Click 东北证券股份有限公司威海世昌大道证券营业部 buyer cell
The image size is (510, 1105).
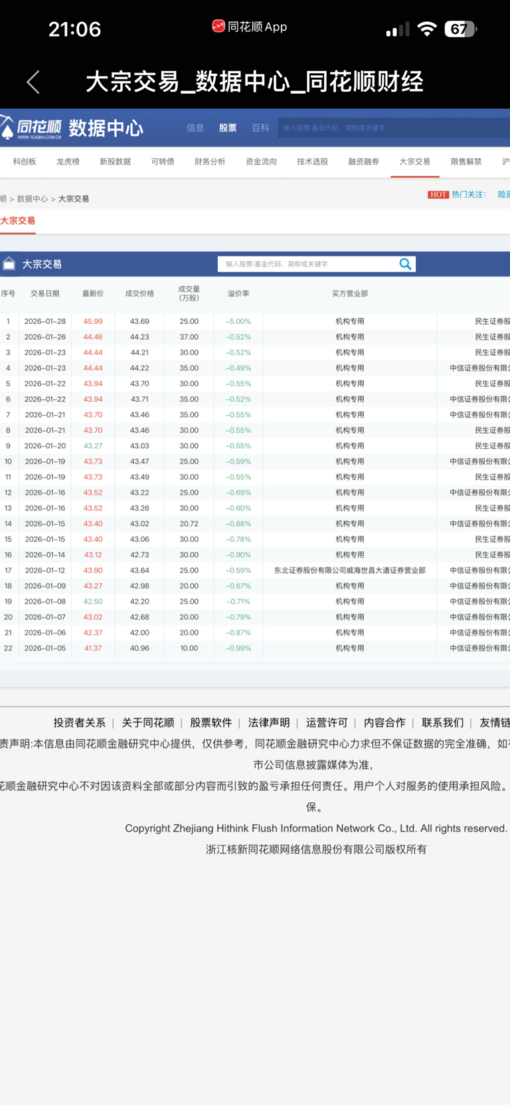(350, 570)
